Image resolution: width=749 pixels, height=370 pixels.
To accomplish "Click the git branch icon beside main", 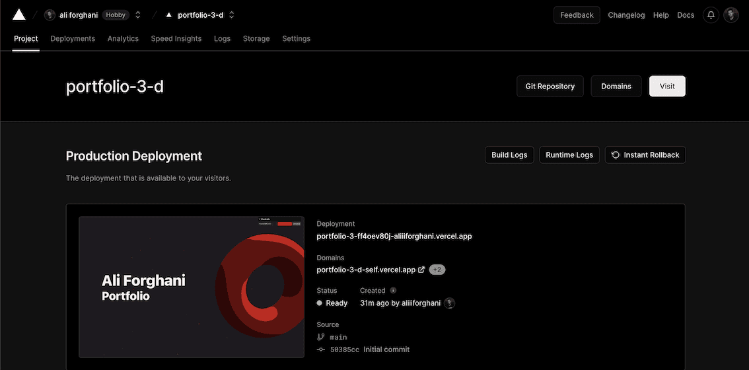I will tap(320, 337).
